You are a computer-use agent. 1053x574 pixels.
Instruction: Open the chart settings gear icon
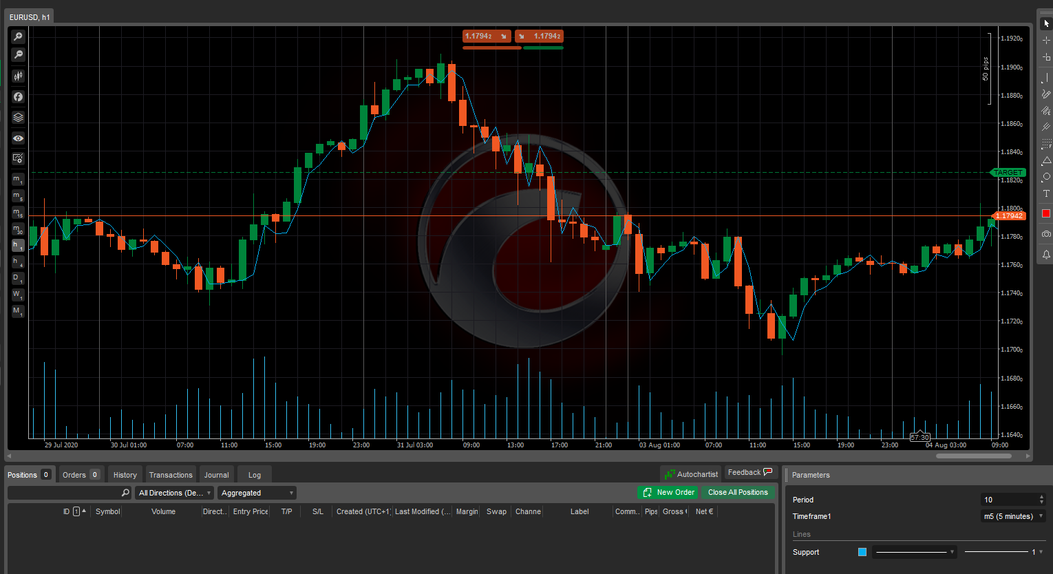(18, 159)
